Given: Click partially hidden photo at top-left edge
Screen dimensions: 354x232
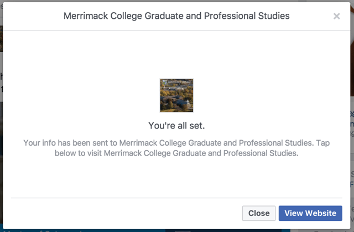Looking at the screenshot, I should [x=1, y=39].
